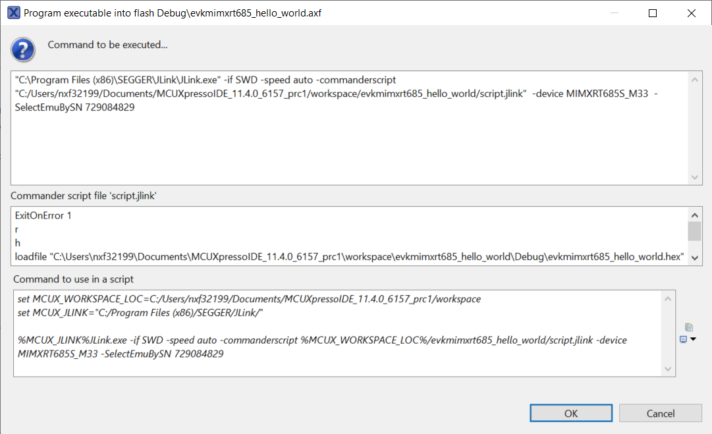
Task: Click the copy command to clipboard icon
Action: [x=689, y=327]
